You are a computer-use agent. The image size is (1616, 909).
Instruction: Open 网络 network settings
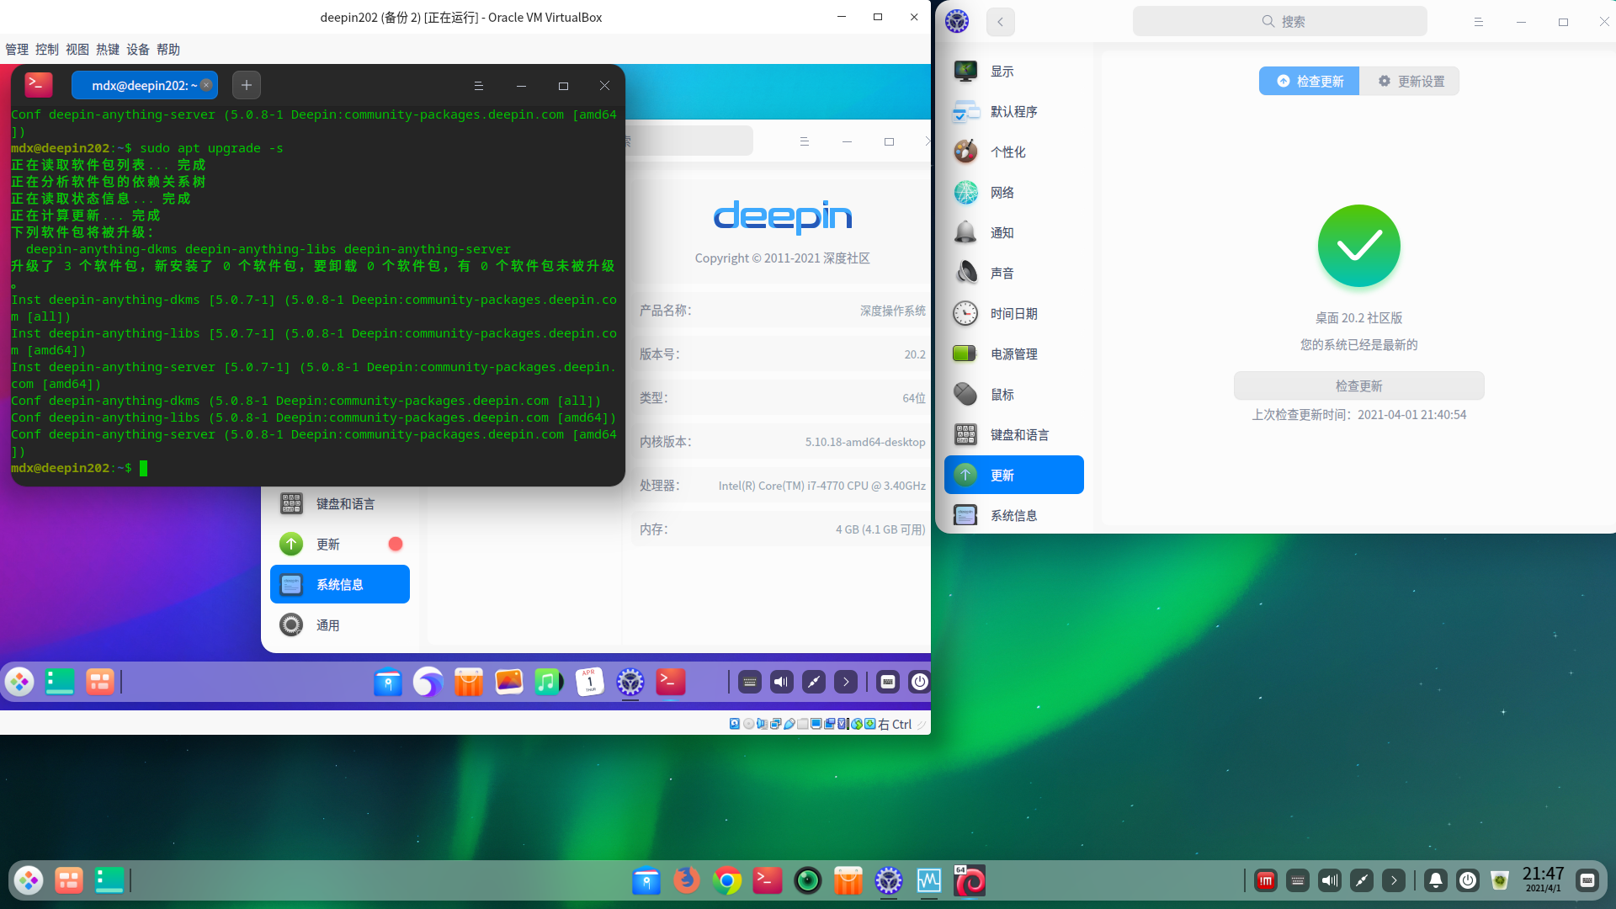(x=1002, y=193)
